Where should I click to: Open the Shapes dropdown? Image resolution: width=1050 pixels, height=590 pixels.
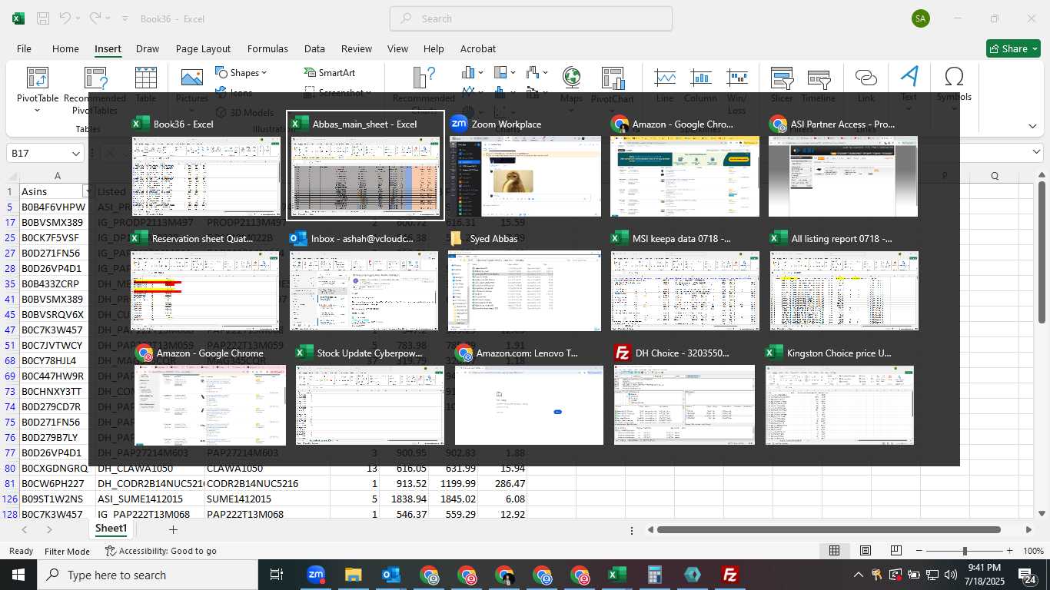[241, 73]
